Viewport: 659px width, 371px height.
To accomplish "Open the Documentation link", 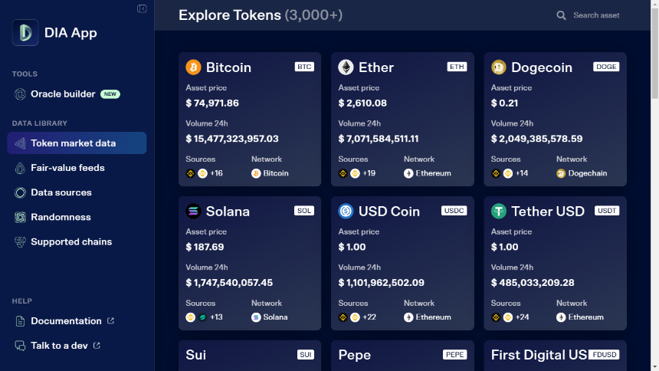I will tap(66, 321).
